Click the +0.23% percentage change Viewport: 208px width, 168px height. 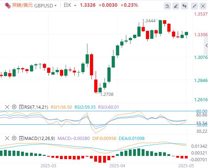click(x=129, y=5)
